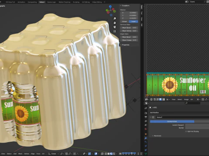Open the shading options dropdown arrow
Image resolution: width=209 pixels, height=156 pixels.
[117, 154]
